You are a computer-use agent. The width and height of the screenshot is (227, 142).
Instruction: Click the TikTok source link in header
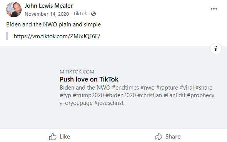coord(80,14)
